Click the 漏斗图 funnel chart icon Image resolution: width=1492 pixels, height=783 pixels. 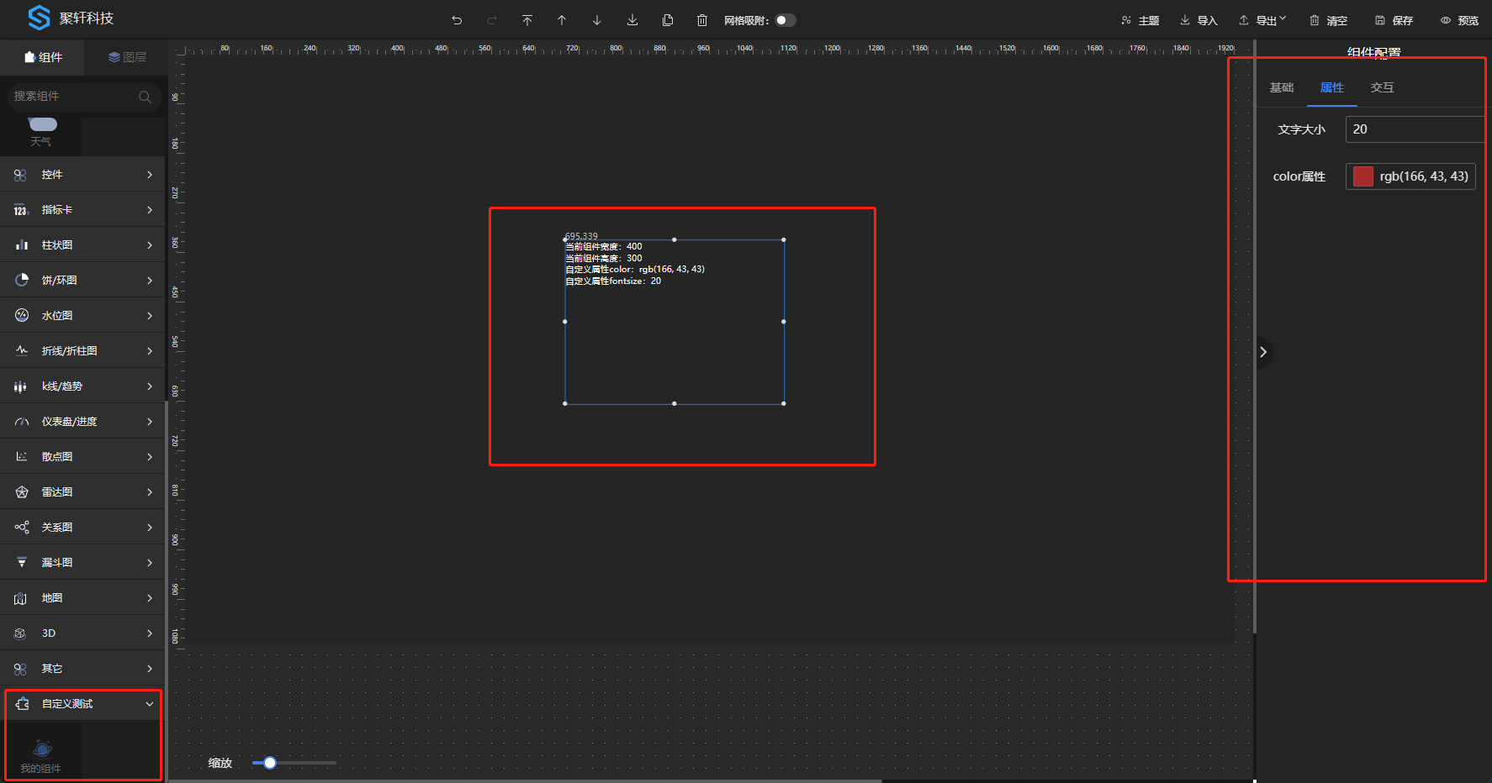(22, 563)
